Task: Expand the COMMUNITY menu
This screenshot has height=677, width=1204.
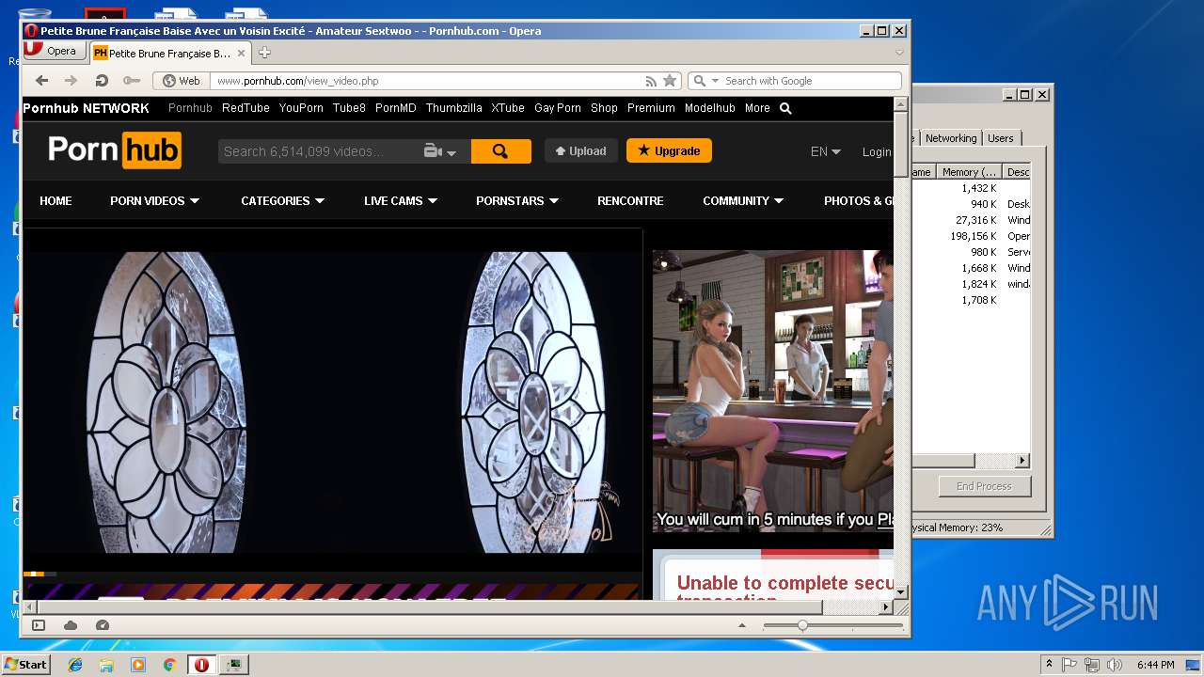Action: pyautogui.click(x=743, y=200)
